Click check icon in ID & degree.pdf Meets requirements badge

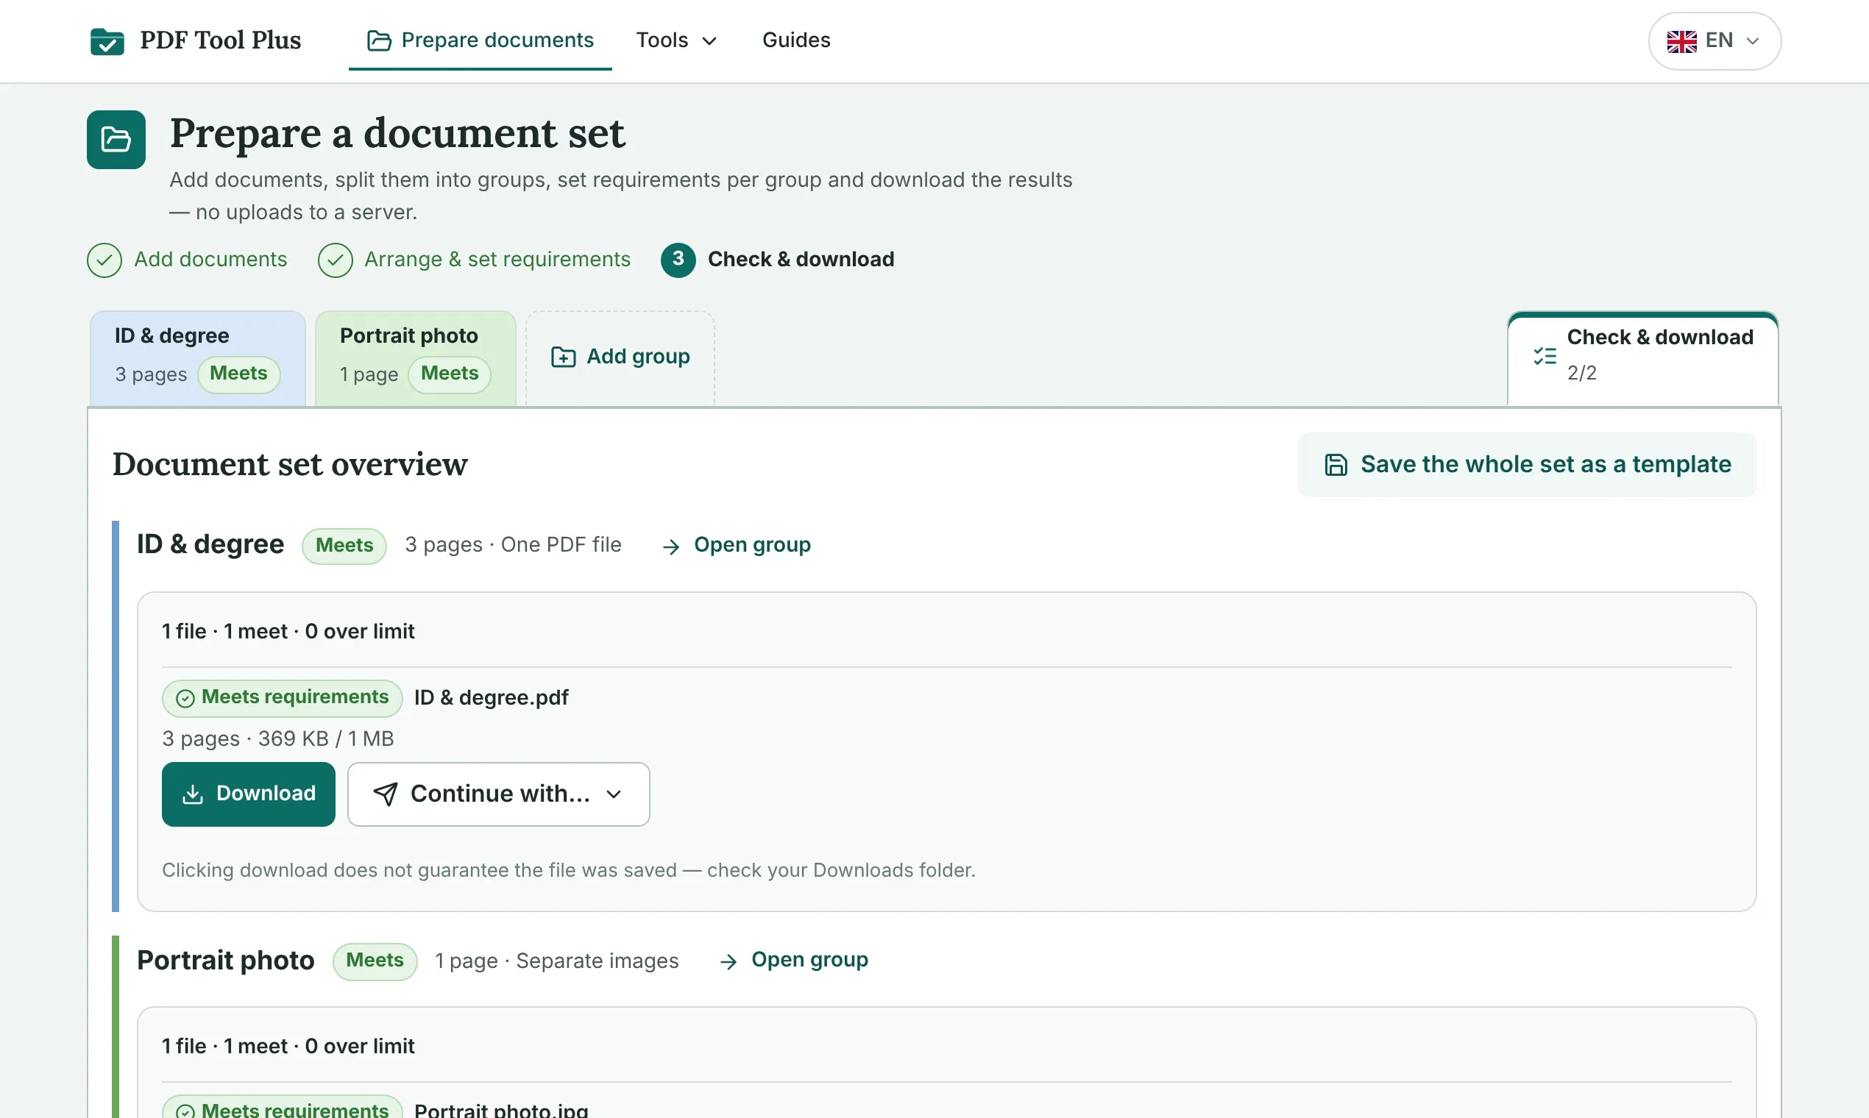pyautogui.click(x=185, y=698)
